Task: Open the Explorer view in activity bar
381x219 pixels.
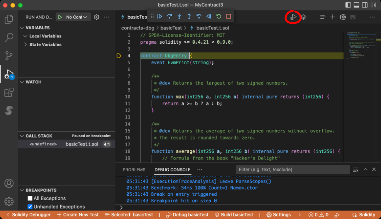Action: click(8, 19)
